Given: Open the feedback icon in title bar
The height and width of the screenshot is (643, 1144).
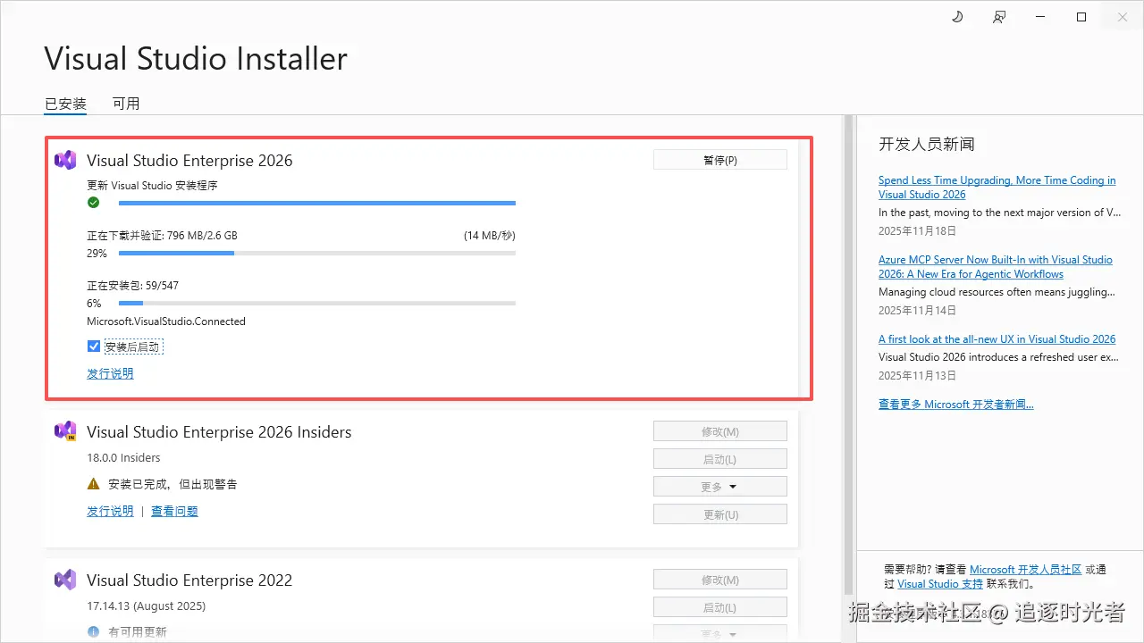Looking at the screenshot, I should 999,17.
